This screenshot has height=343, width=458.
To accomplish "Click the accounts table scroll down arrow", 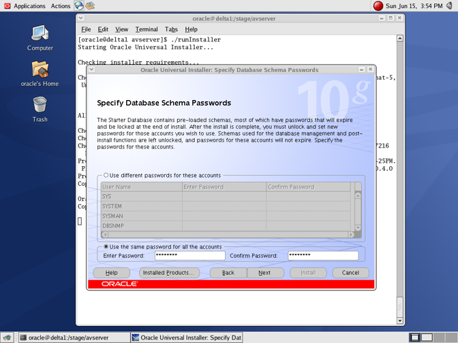I will tap(358, 228).
